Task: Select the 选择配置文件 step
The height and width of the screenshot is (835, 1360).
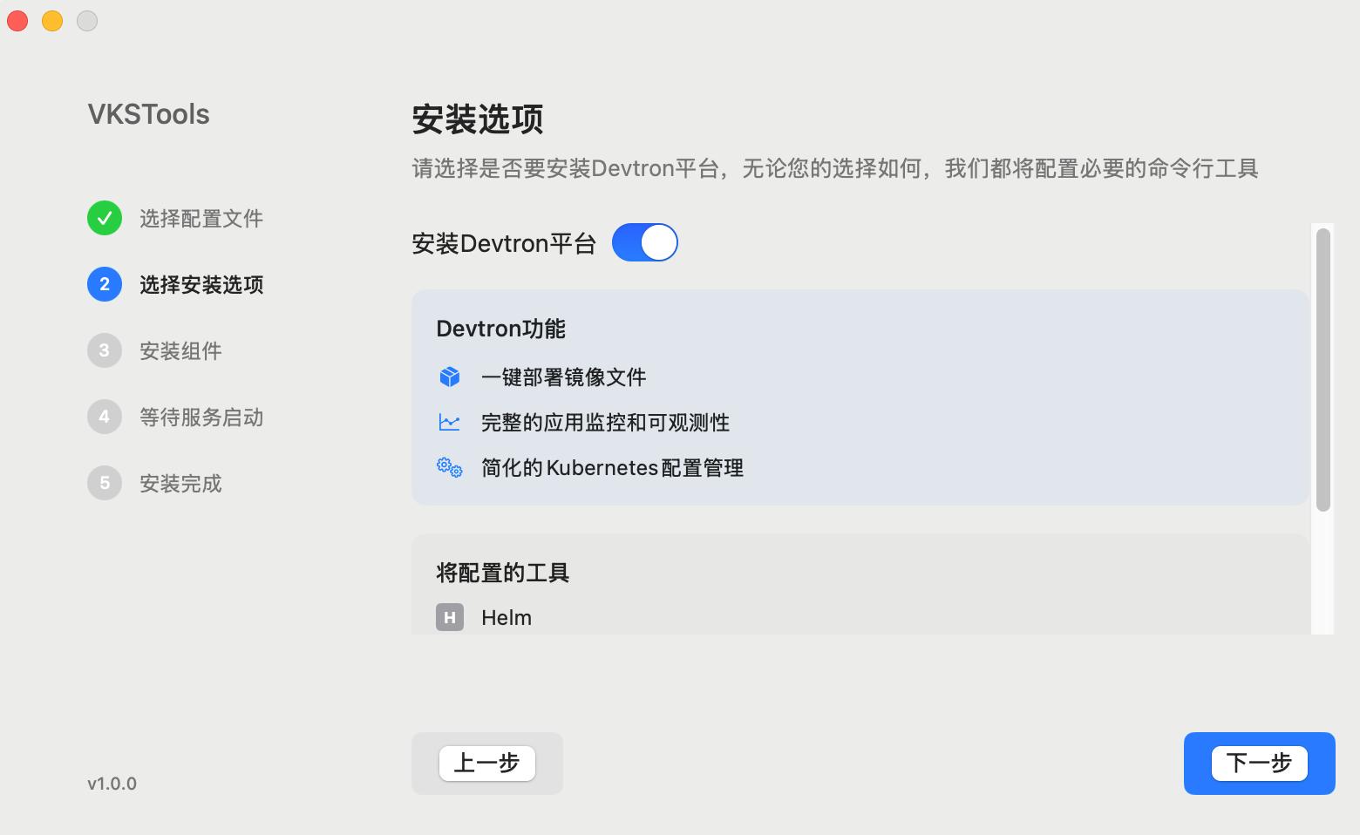Action: pos(201,219)
